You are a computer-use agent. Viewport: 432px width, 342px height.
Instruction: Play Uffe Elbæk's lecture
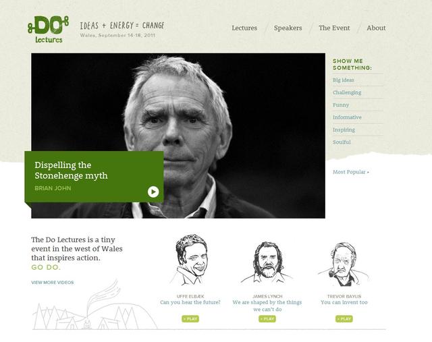(x=190, y=319)
